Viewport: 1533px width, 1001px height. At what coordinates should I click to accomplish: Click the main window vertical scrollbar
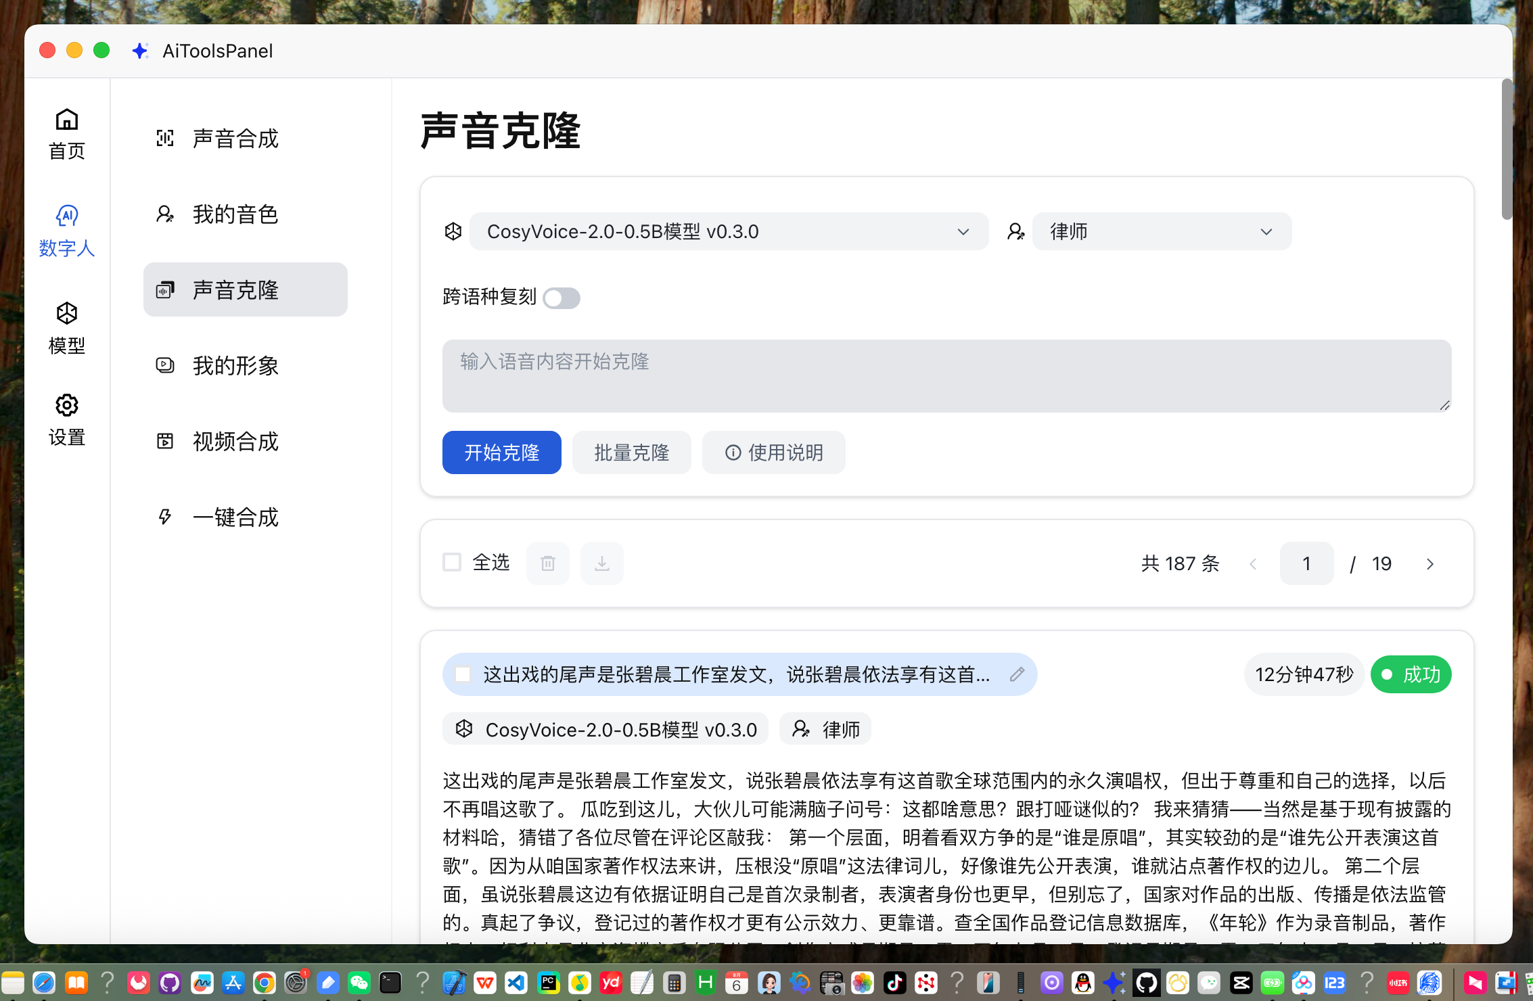coord(1507,149)
